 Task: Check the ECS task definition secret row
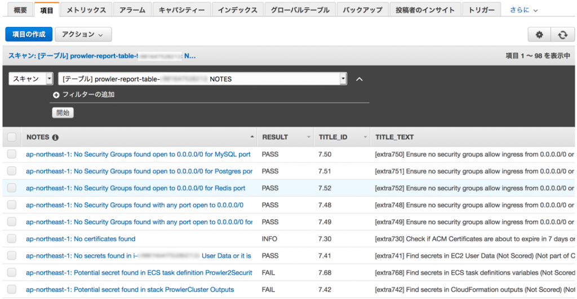pyautogui.click(x=12, y=272)
